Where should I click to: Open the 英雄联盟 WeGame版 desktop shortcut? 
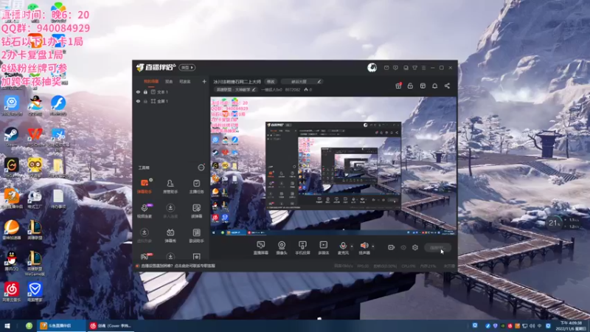(x=35, y=263)
